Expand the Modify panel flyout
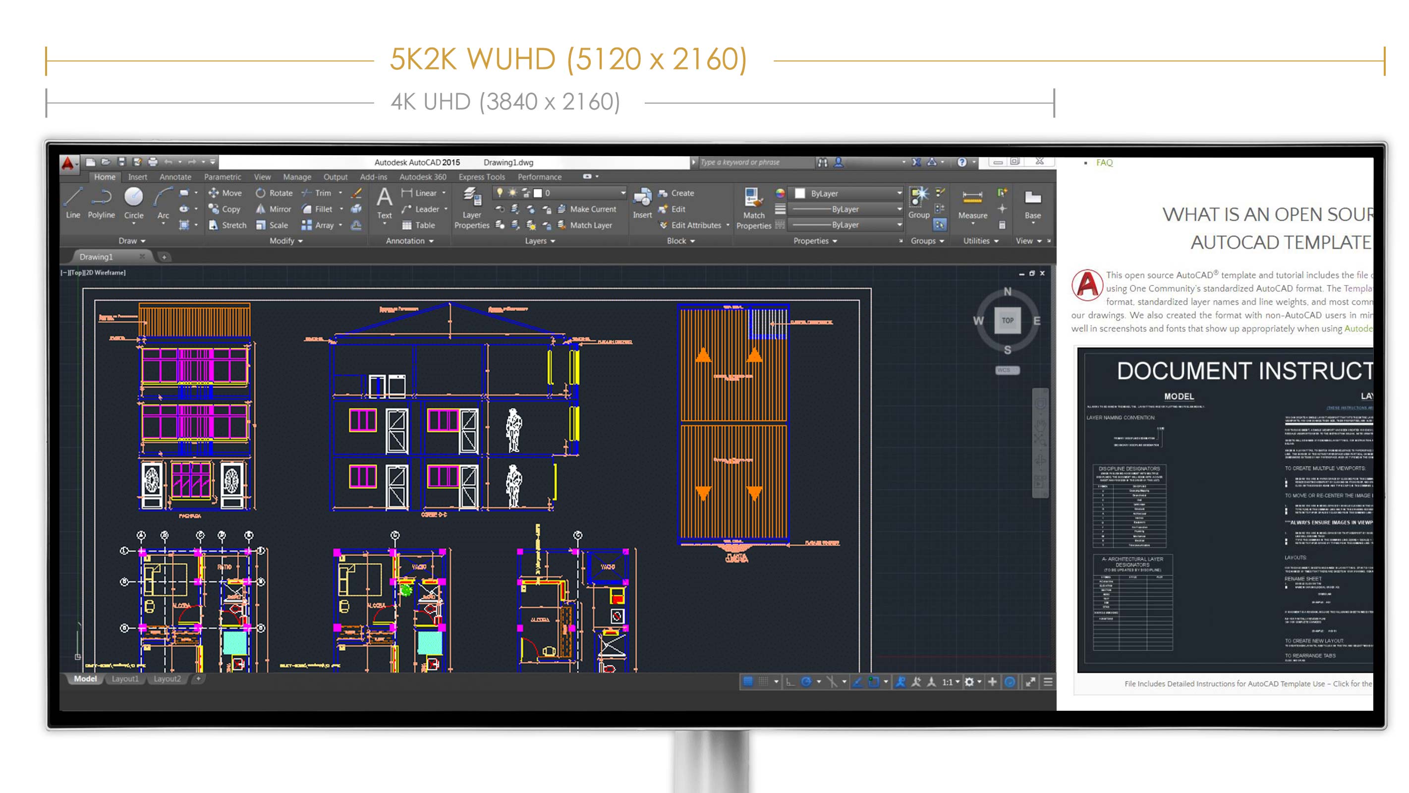This screenshot has height=793, width=1409. tap(286, 241)
